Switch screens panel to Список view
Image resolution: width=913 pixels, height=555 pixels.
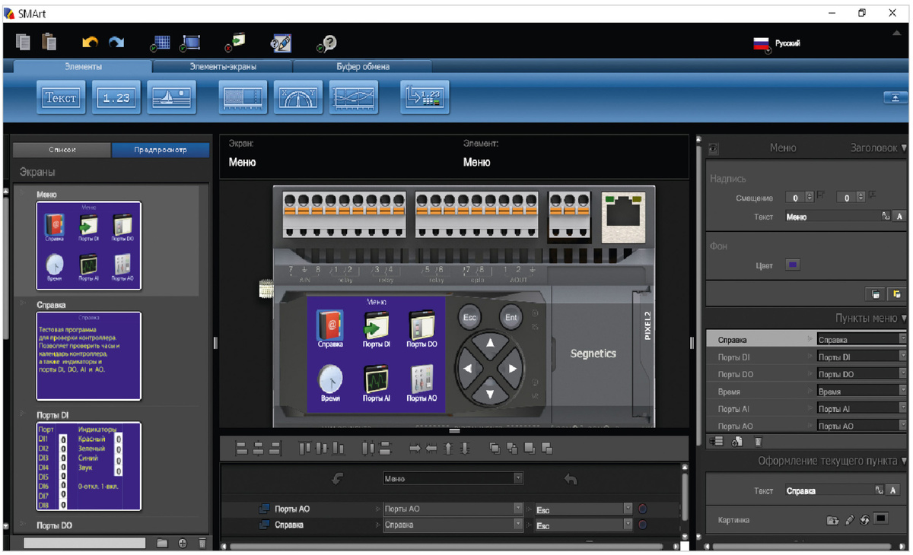point(62,150)
